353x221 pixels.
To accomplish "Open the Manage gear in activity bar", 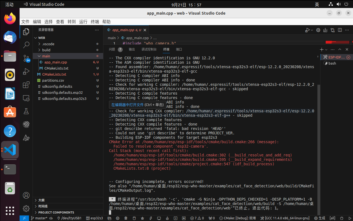I will pos(26,208).
